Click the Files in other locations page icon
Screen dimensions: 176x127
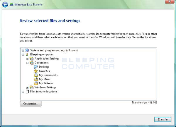(x=27, y=92)
